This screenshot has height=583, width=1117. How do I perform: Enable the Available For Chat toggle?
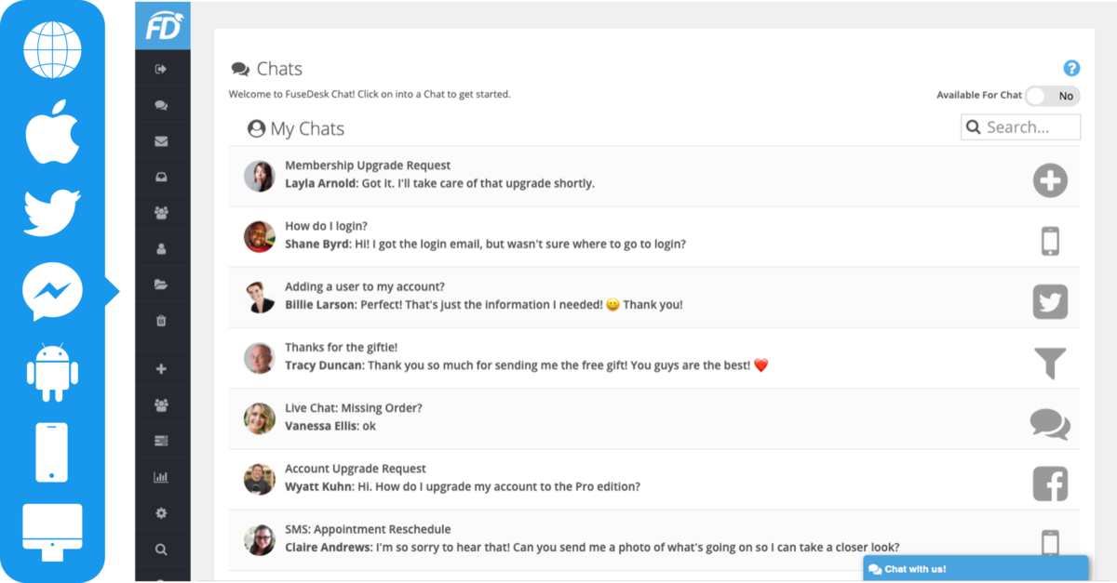(x=1052, y=95)
